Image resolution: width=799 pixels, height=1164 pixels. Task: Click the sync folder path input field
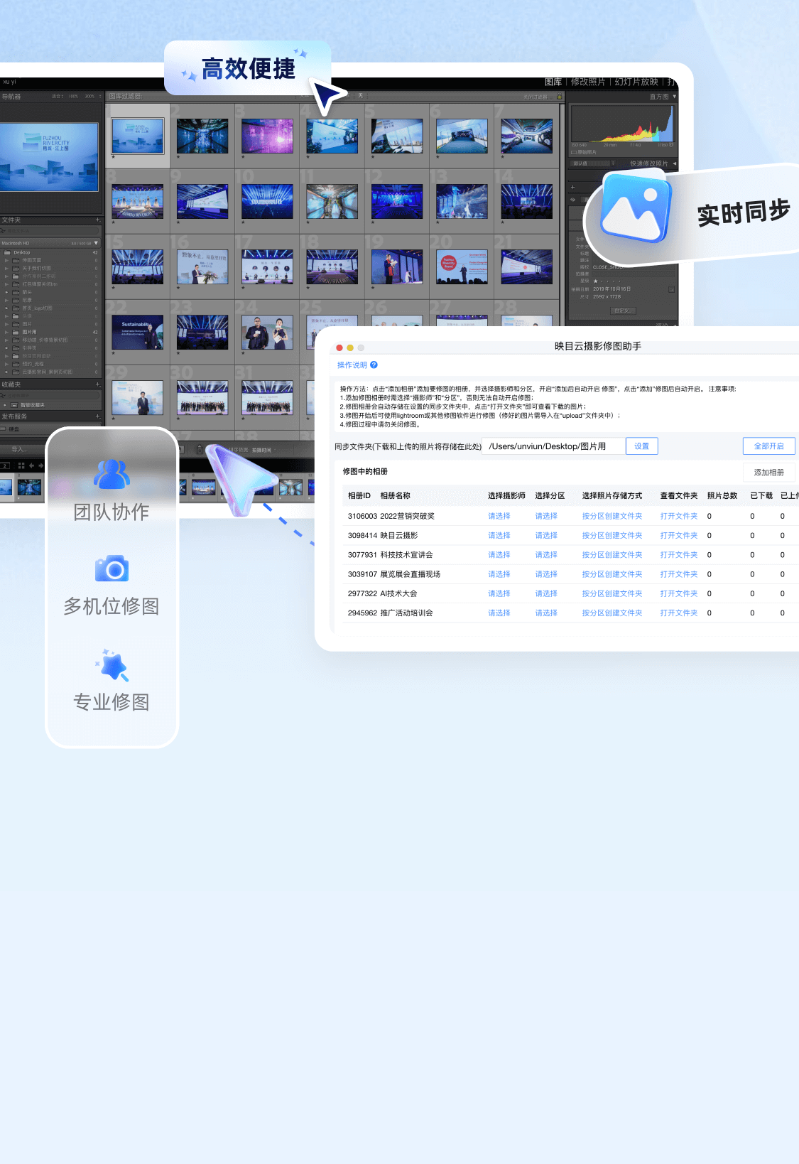[553, 446]
